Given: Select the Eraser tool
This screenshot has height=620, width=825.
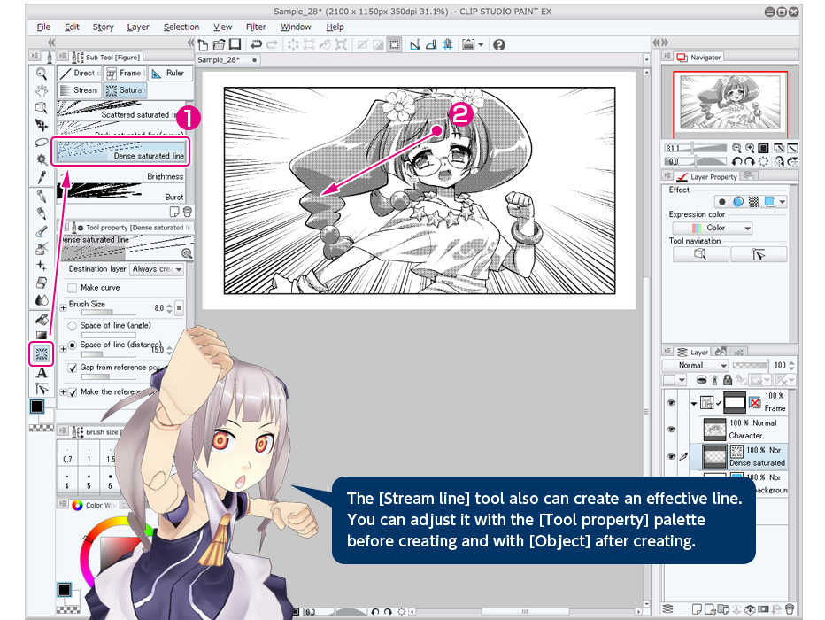Looking at the screenshot, I should [x=41, y=283].
